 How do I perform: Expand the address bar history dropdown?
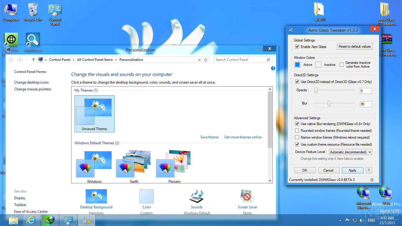click(199, 59)
